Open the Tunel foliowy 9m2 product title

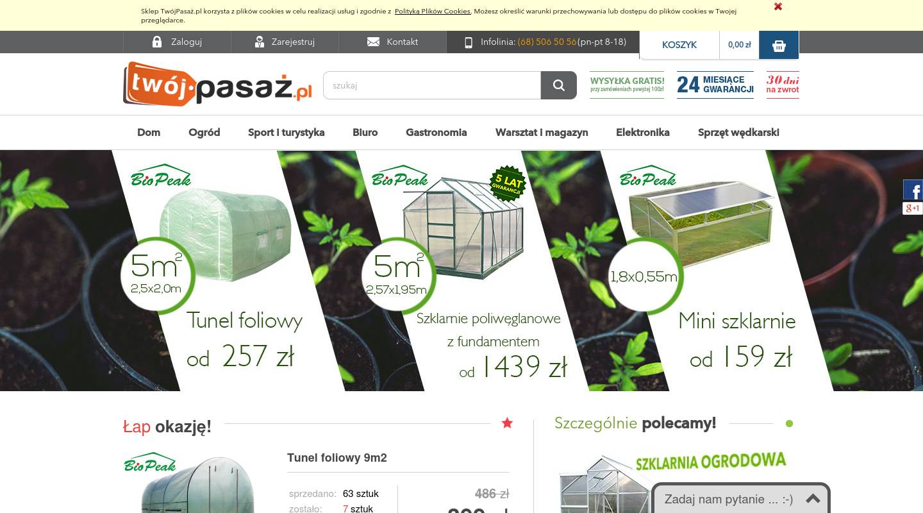pyautogui.click(x=337, y=458)
